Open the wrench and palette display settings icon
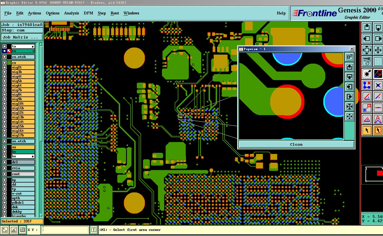The height and width of the screenshot is (236, 383). coord(367,61)
